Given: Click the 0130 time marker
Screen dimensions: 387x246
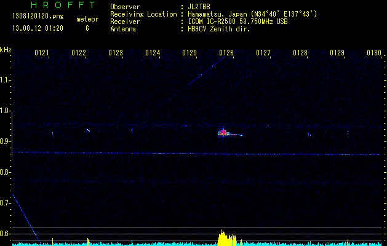Looking at the screenshot, I should [x=374, y=54].
